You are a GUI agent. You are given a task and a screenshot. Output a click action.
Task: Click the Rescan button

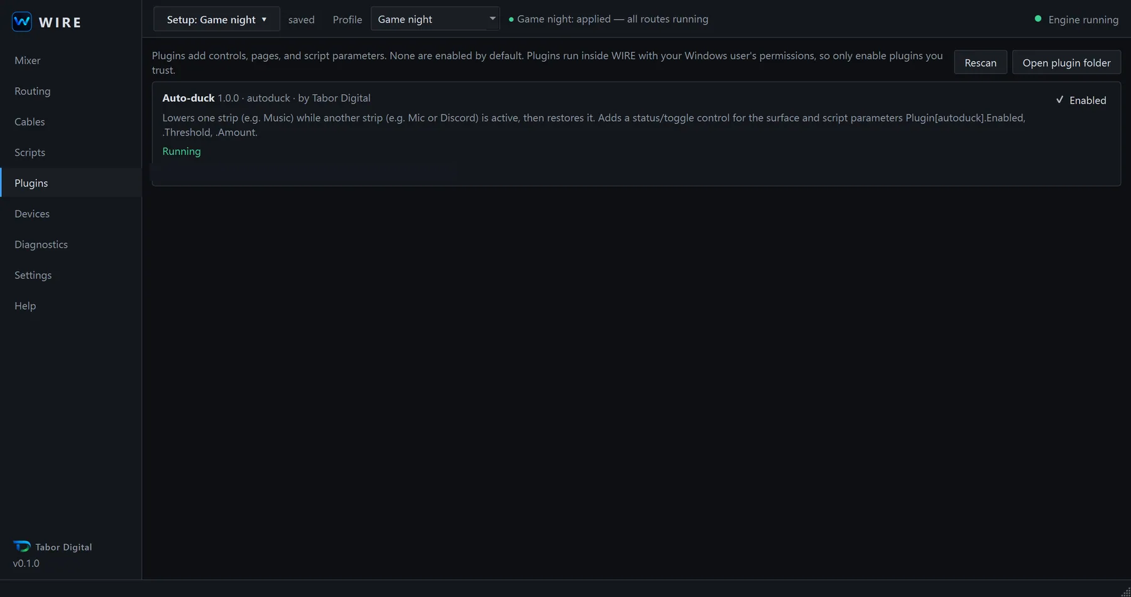pos(980,62)
